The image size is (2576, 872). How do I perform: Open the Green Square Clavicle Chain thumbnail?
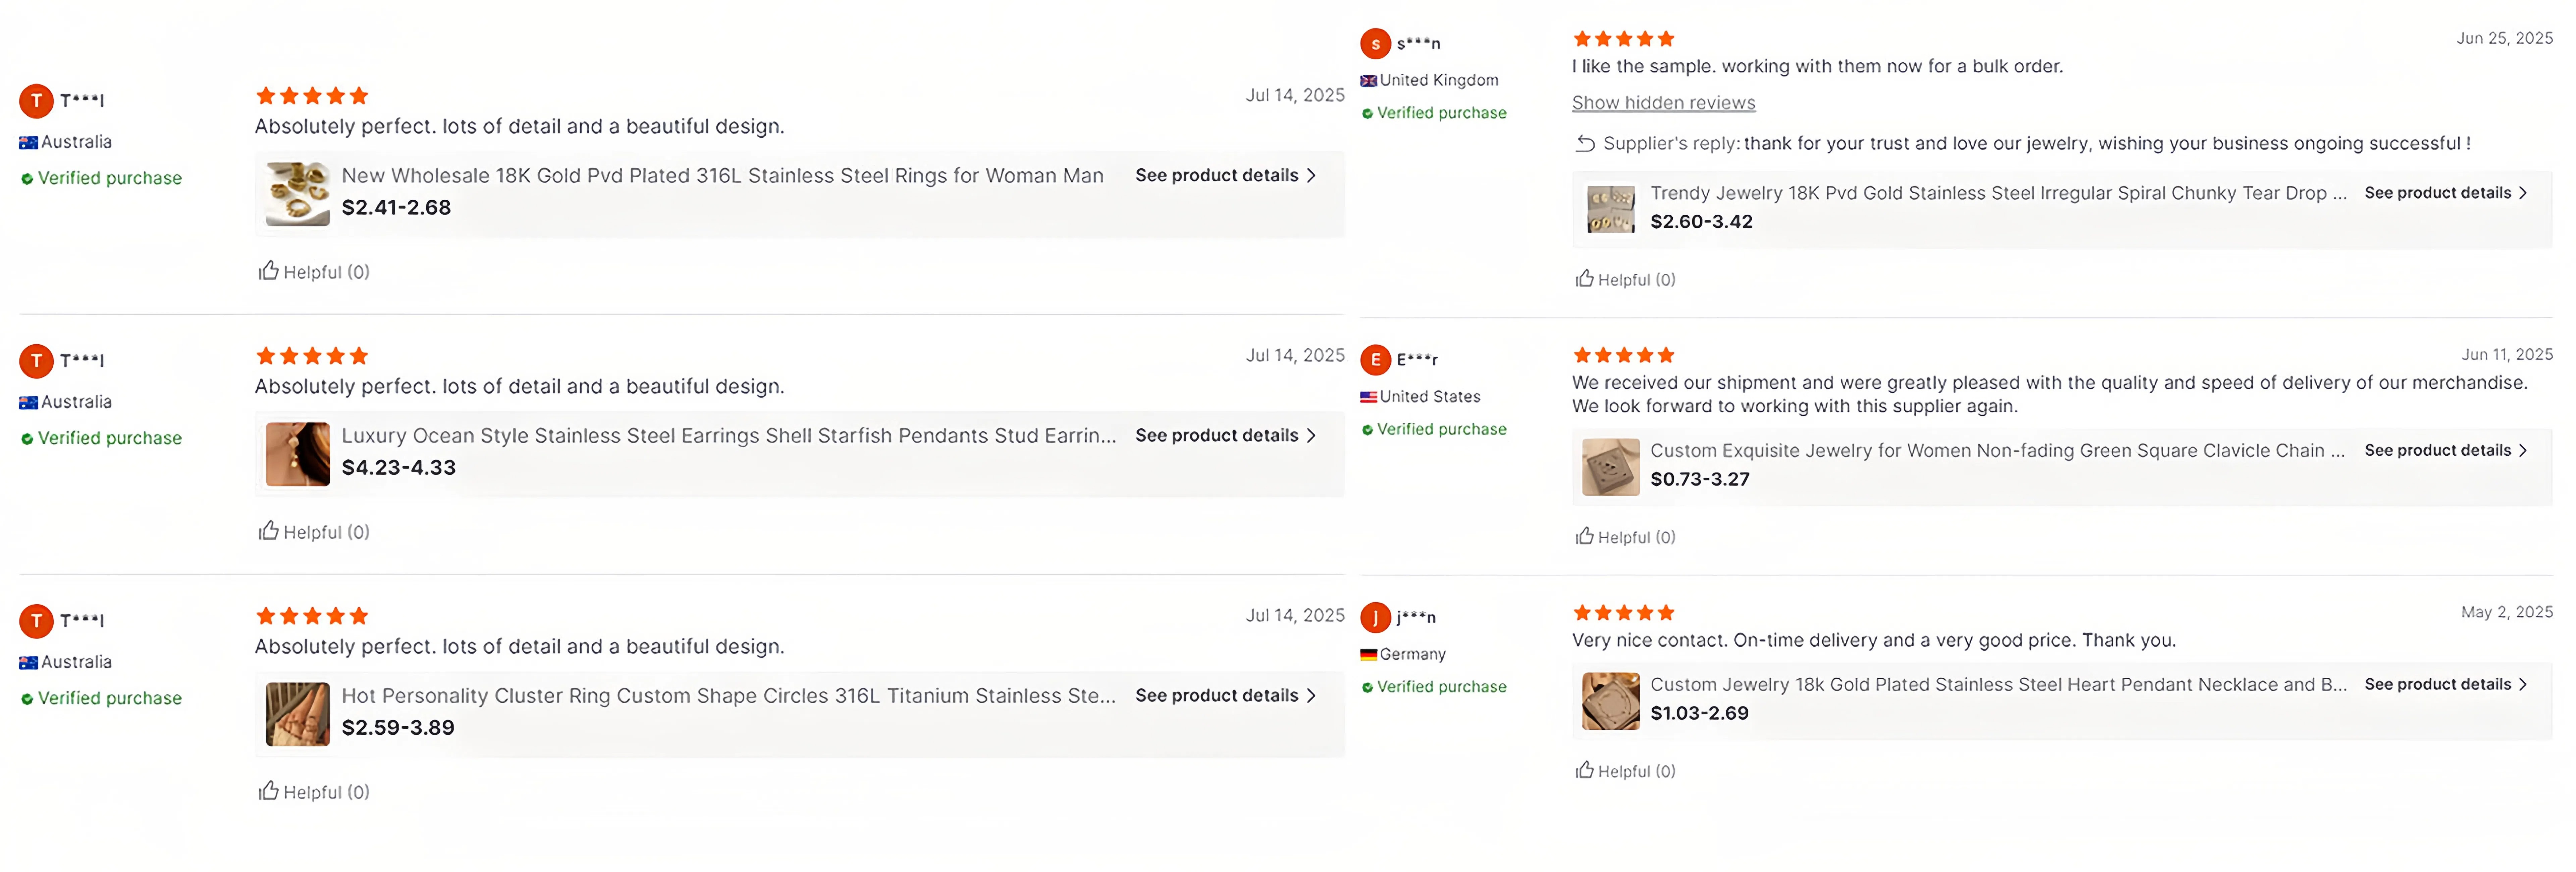[1610, 466]
